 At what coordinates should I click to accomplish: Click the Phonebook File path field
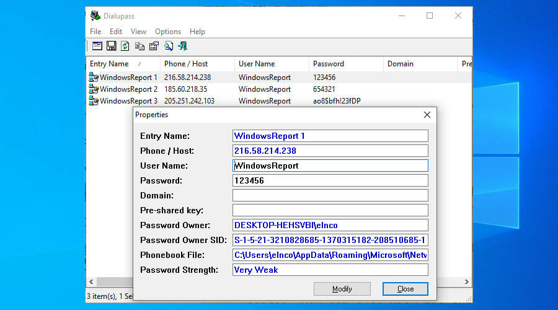tap(330, 255)
